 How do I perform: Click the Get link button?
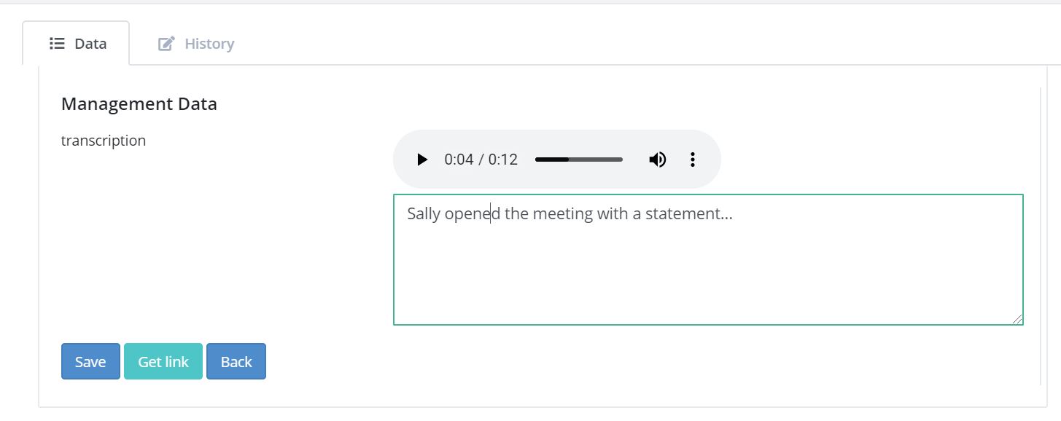163,361
